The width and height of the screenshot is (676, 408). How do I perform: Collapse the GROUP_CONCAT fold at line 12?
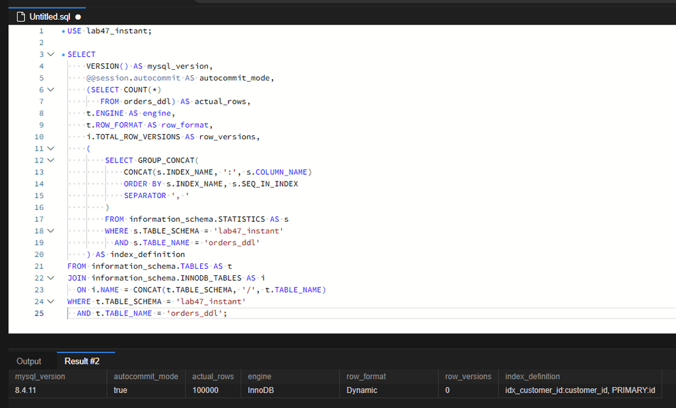51,160
